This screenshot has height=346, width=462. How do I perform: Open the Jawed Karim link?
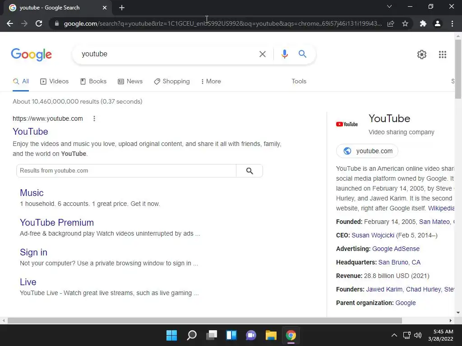(384, 290)
